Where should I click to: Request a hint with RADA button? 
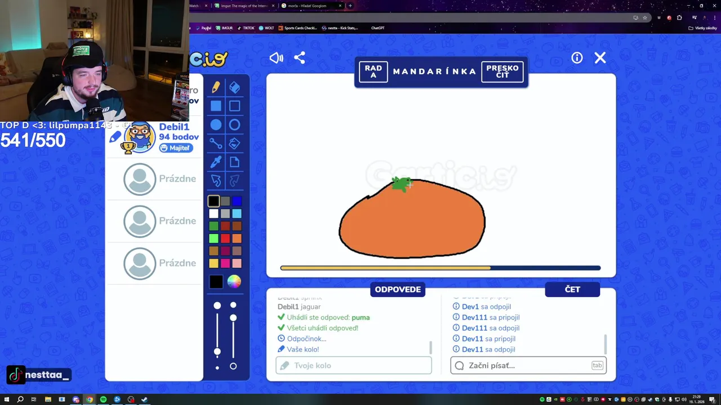coord(373,71)
